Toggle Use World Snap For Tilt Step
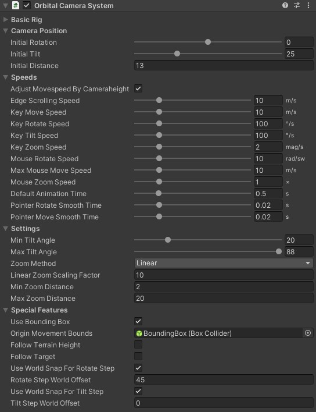 click(138, 391)
